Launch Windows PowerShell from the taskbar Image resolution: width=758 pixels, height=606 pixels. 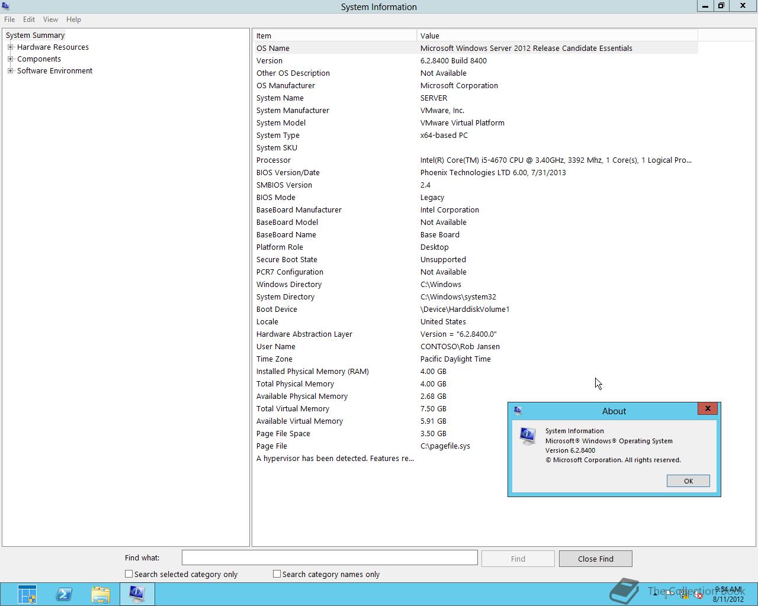(64, 594)
